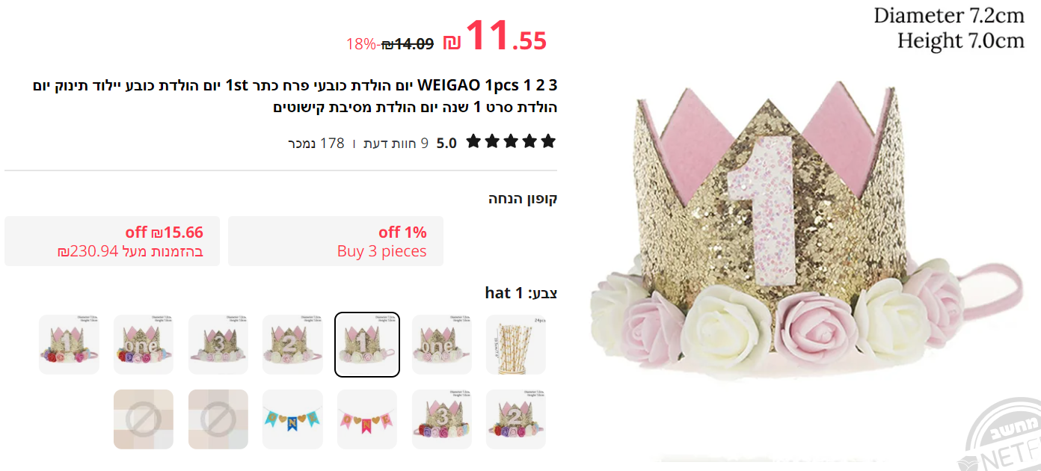This screenshot has width=1041, height=471.
Task: Choose the colorful-flower '2' crown variant
Action: point(516,419)
